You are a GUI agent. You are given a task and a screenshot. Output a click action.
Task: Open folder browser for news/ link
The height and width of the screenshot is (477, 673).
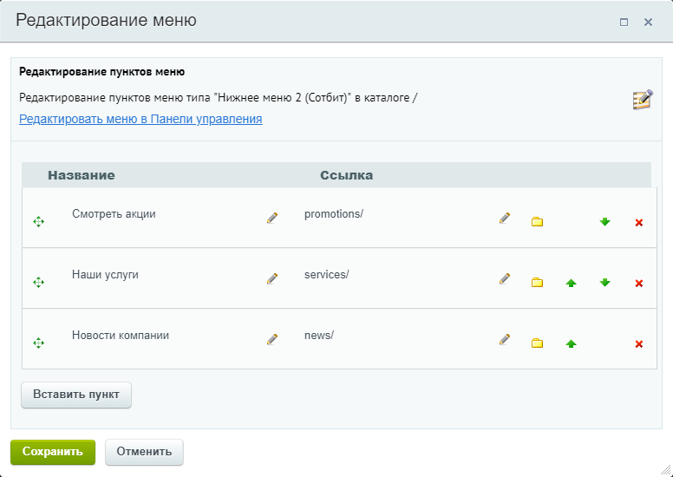click(537, 343)
